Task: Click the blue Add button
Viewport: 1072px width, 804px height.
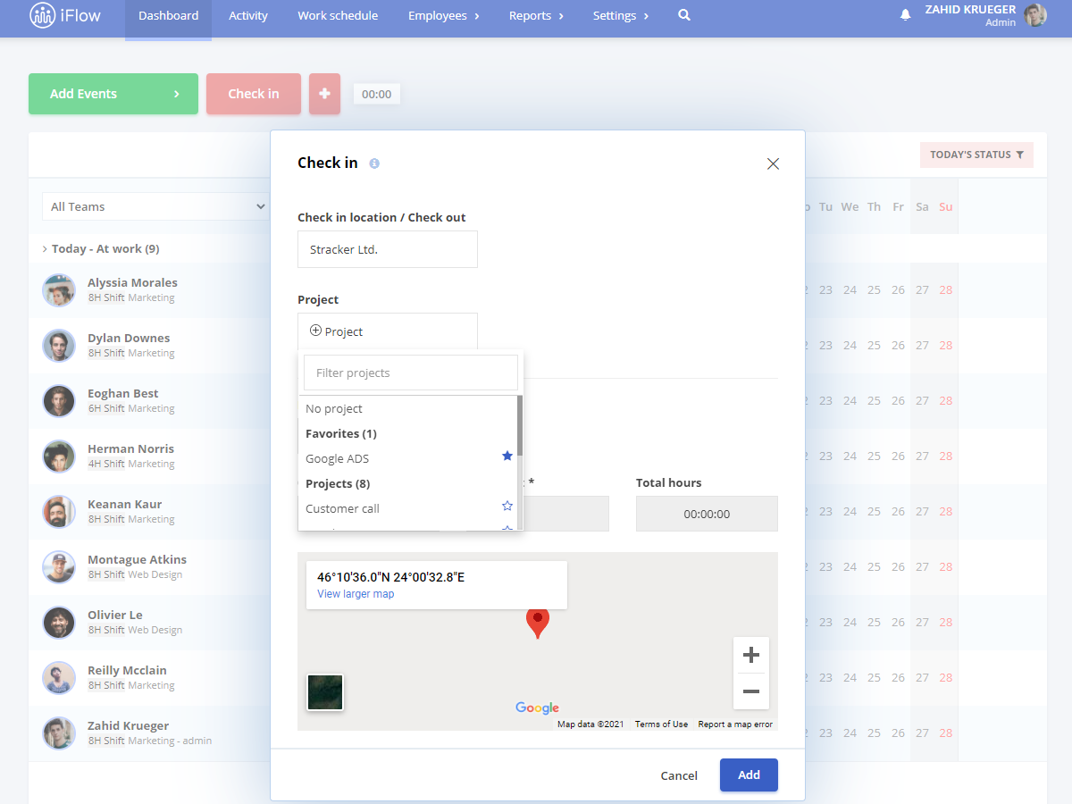Action: [x=749, y=775]
